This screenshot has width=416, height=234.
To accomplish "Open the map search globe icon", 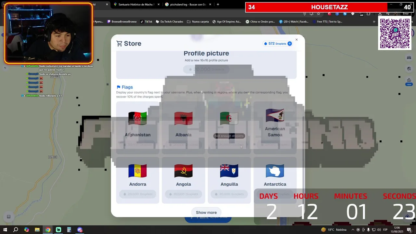I will (409, 69).
